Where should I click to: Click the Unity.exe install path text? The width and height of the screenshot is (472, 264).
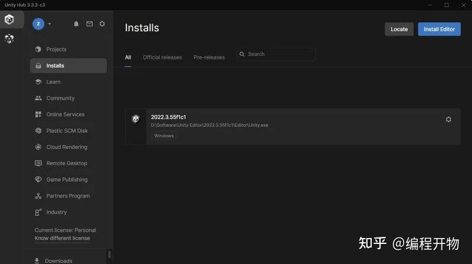(209, 125)
